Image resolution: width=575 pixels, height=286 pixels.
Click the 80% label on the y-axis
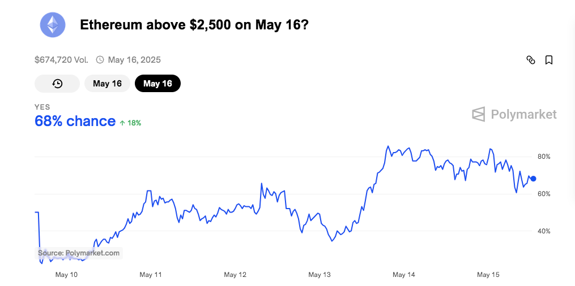click(x=544, y=157)
